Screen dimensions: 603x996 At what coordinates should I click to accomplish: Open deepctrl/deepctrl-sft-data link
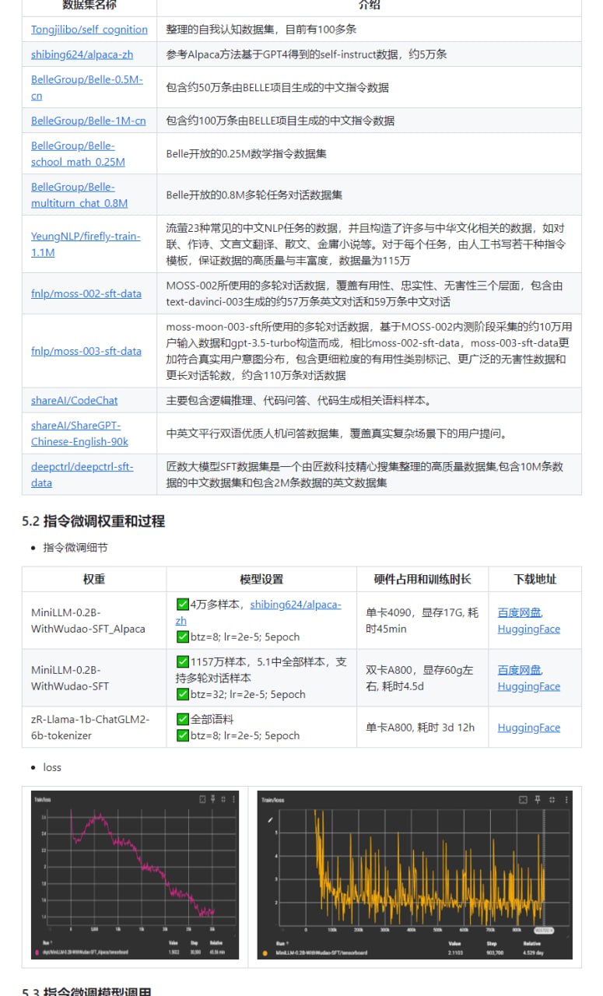[x=82, y=475]
